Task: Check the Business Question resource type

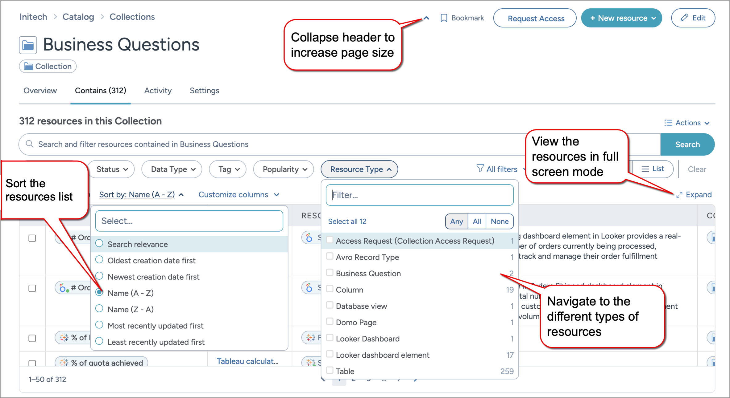Action: pos(330,273)
